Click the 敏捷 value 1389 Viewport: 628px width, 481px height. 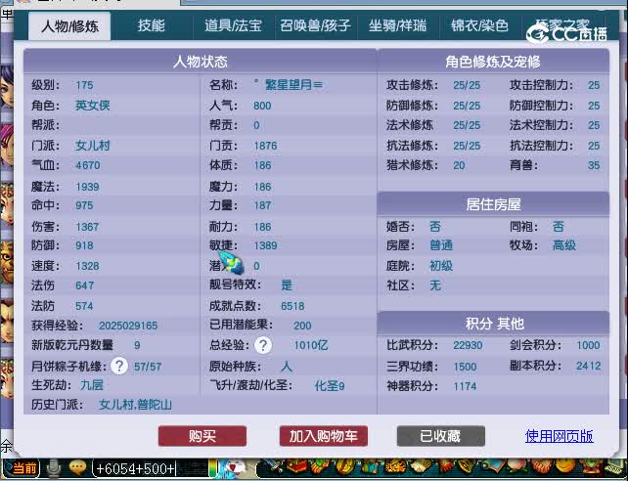coord(265,245)
